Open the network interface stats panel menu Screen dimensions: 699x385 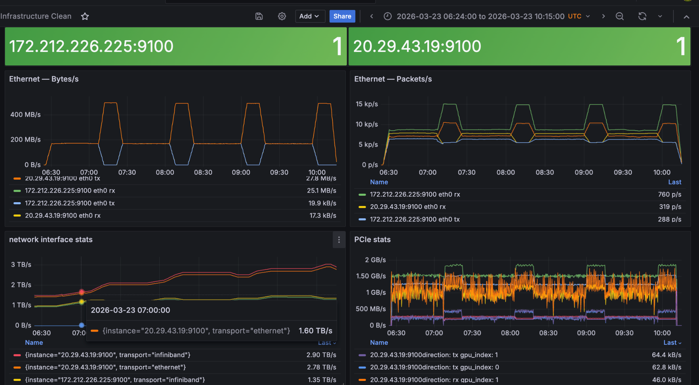coord(339,240)
